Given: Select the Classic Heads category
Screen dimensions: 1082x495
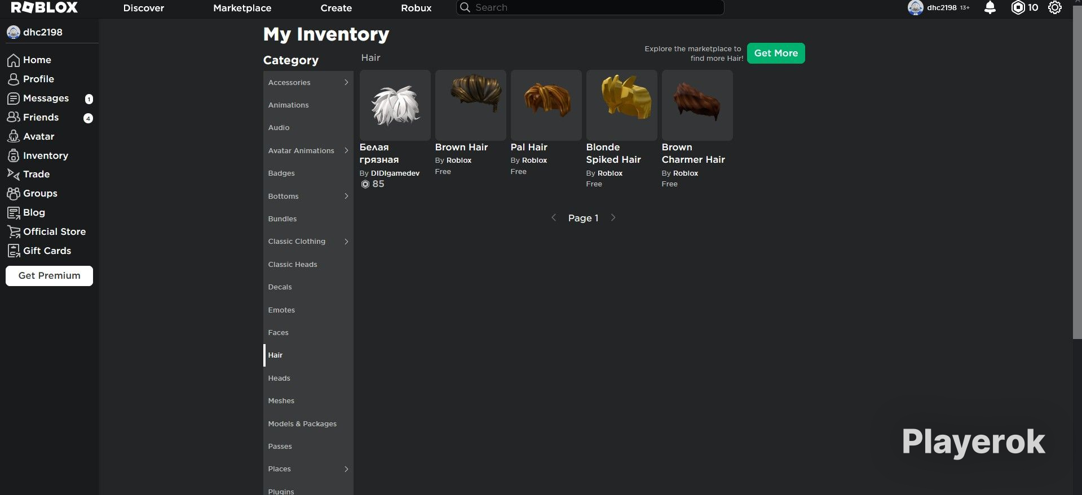Looking at the screenshot, I should (308, 265).
